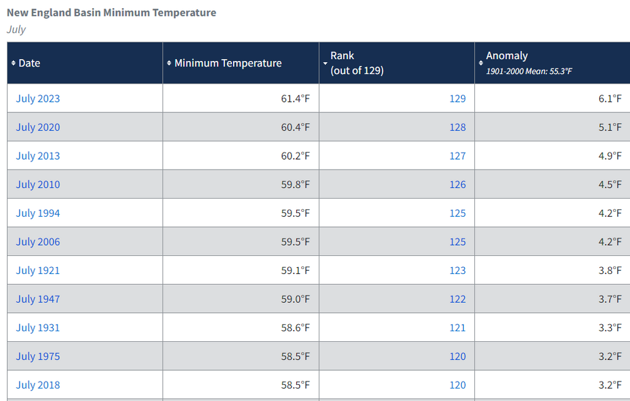The image size is (630, 401).
Task: Follow the July 1994 link
Action: pyautogui.click(x=38, y=213)
